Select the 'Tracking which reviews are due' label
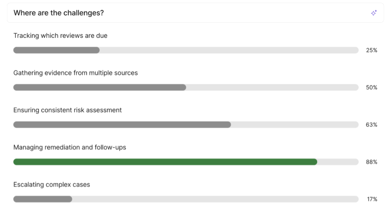The height and width of the screenshot is (209, 392). coord(60,36)
